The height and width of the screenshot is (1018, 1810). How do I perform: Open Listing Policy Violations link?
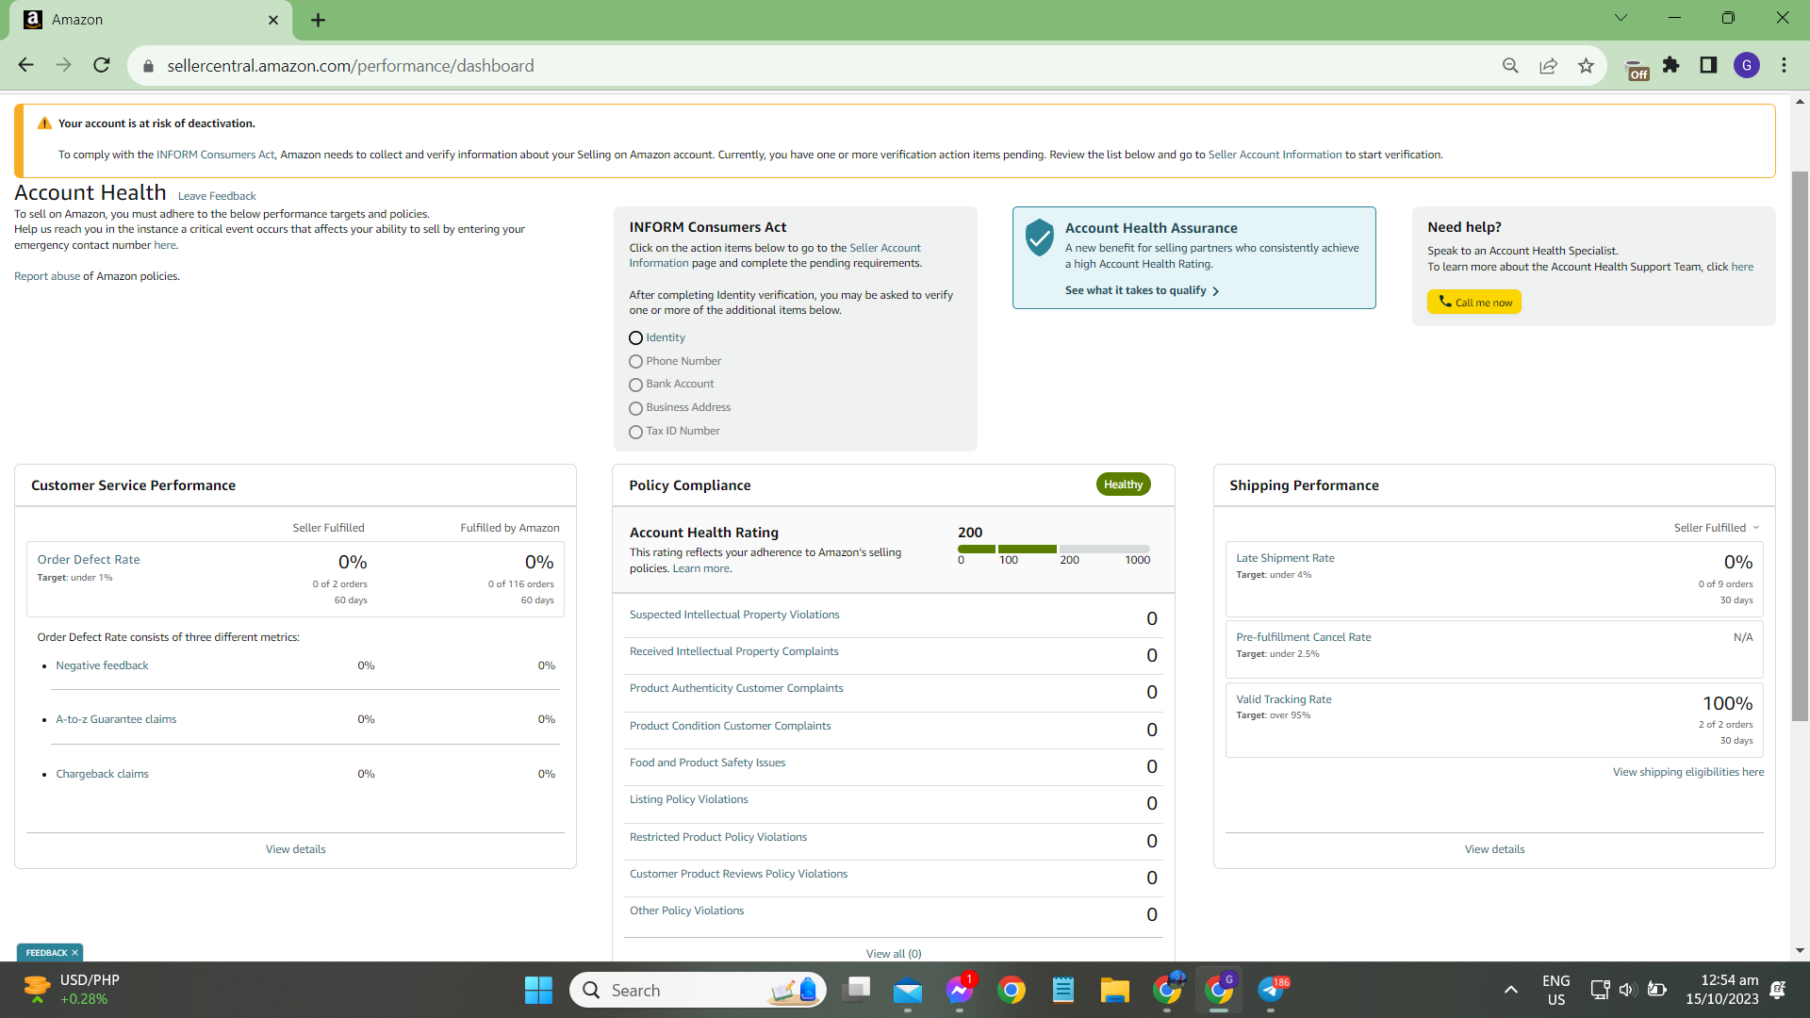688,799
